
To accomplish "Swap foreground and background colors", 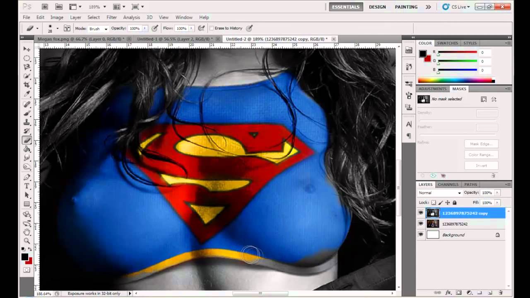I will 31,249.
